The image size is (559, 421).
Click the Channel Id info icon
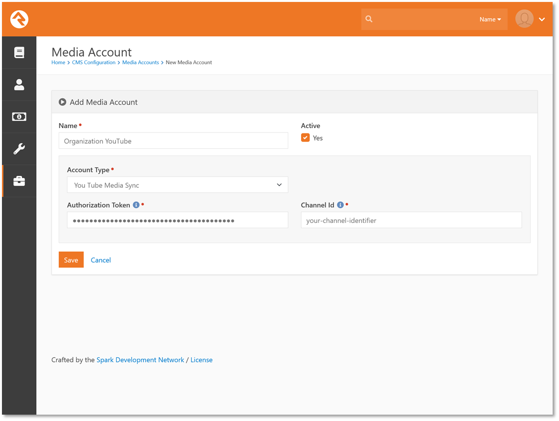[x=340, y=205]
